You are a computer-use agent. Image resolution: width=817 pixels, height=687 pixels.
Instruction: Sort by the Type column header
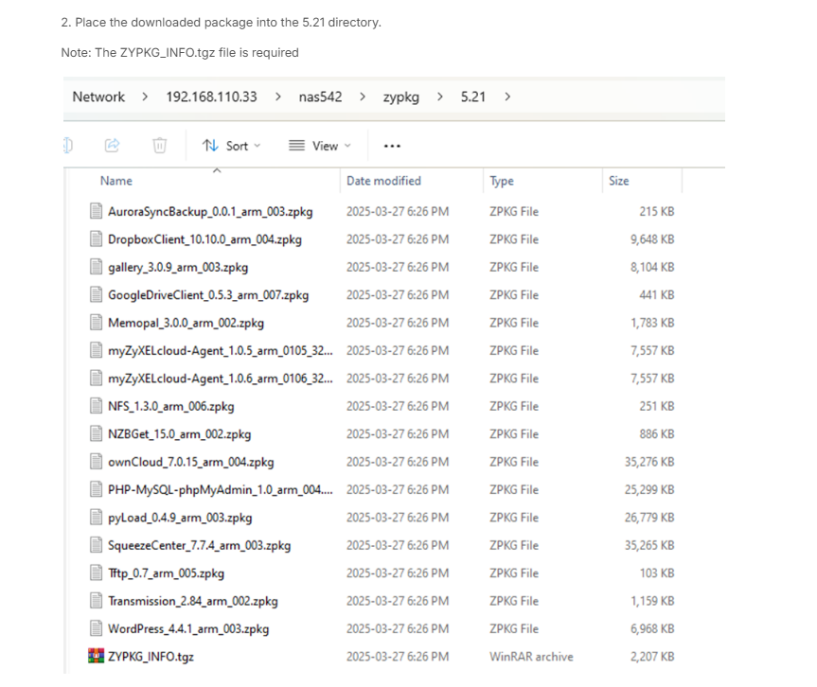(502, 181)
